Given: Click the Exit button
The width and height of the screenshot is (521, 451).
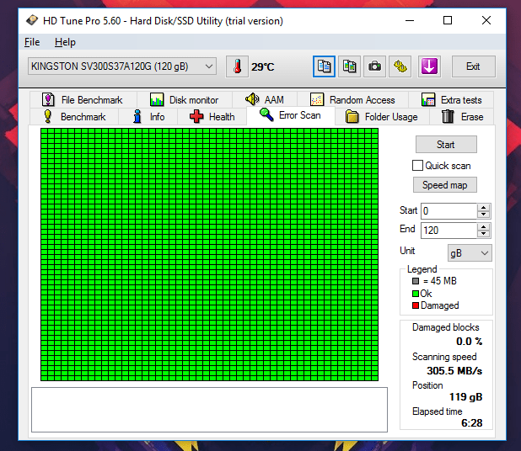Looking at the screenshot, I should pyautogui.click(x=473, y=66).
